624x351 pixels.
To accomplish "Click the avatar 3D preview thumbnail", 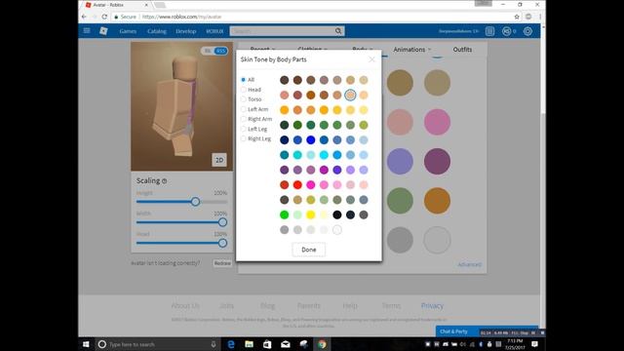I will click(182, 106).
